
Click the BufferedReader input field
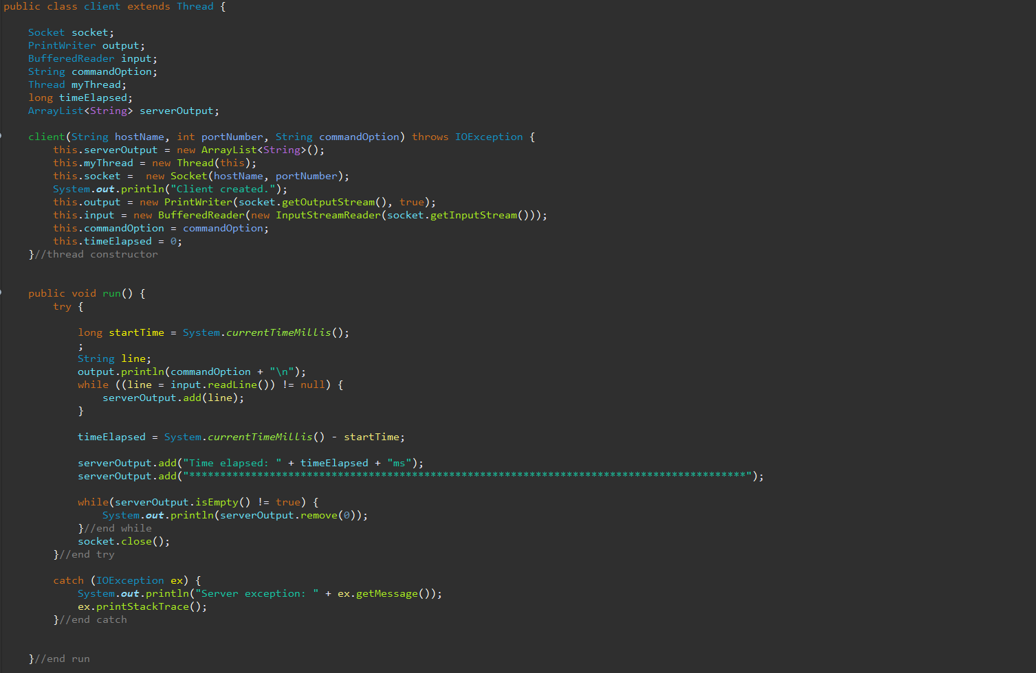93,58
